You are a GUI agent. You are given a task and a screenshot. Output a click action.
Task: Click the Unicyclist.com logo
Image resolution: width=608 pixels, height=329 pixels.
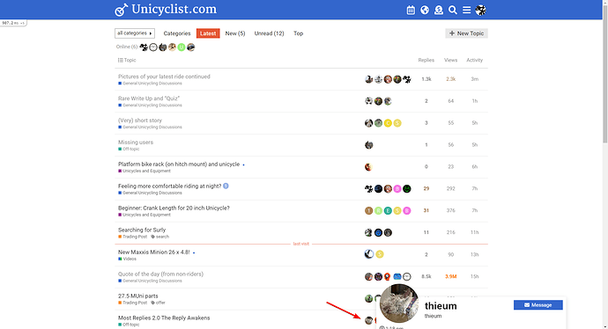(x=166, y=10)
